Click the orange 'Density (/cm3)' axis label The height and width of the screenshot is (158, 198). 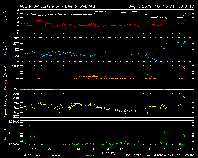[5, 78]
